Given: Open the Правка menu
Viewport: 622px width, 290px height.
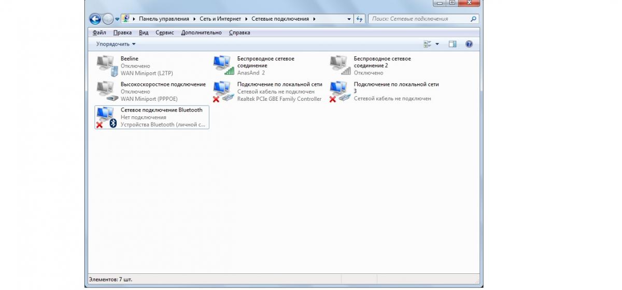Looking at the screenshot, I should click(x=122, y=33).
